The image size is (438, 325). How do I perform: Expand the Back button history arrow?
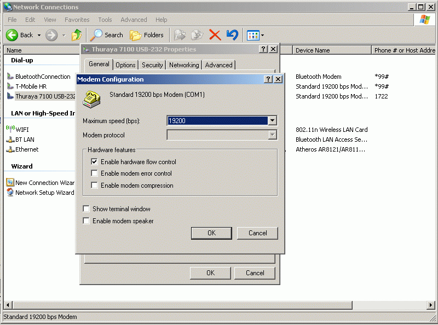click(39, 35)
